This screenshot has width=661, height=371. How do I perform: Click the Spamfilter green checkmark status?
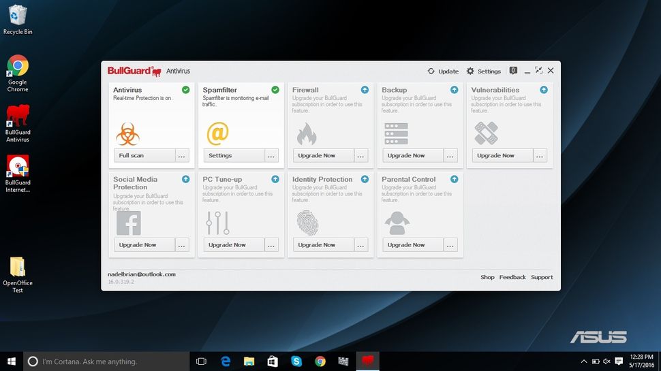click(x=275, y=90)
